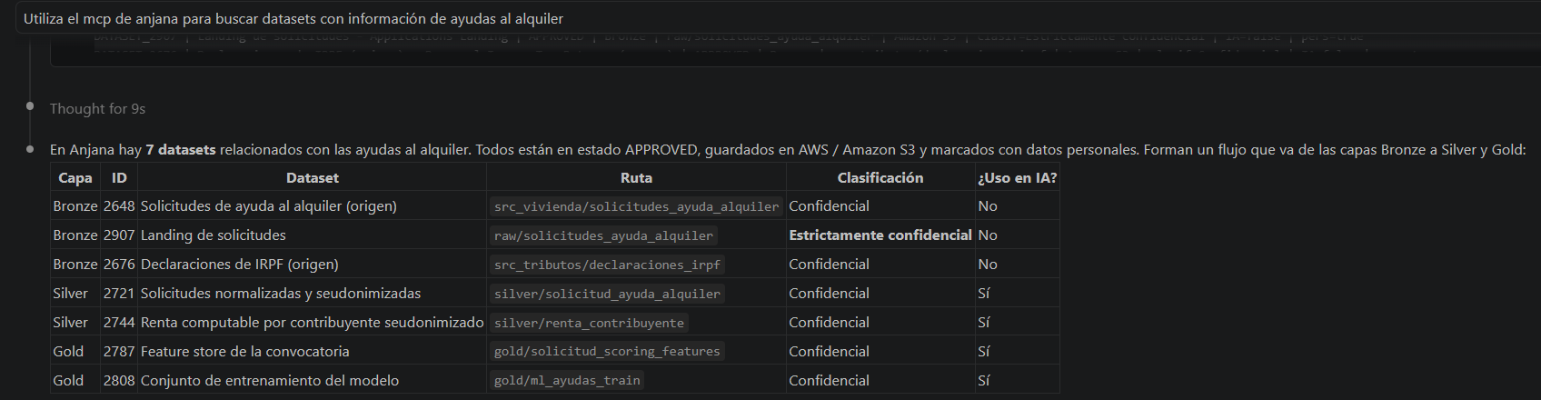Click ID cell 2808

[x=119, y=381]
